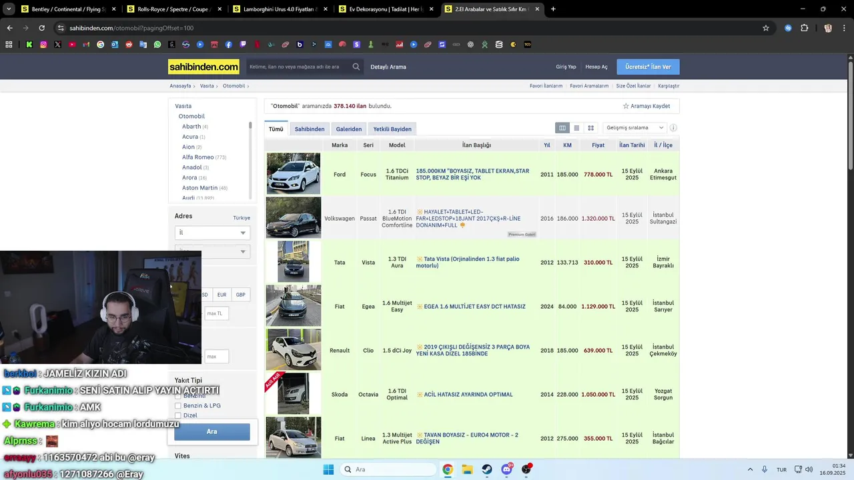The height and width of the screenshot is (480, 854).
Task: Open the Facebook bookmark icon
Action: coord(229,45)
